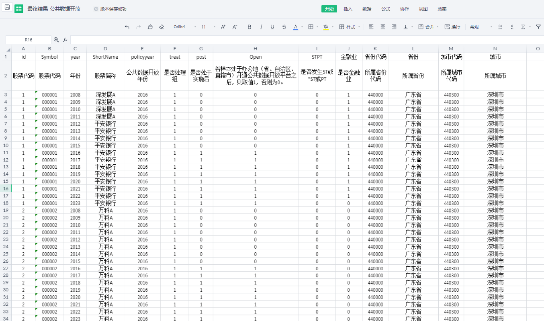Toggle italic formatting
The width and height of the screenshot is (544, 321).
point(261,27)
